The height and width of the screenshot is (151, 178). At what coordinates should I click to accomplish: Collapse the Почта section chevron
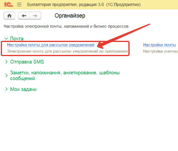click(6, 39)
